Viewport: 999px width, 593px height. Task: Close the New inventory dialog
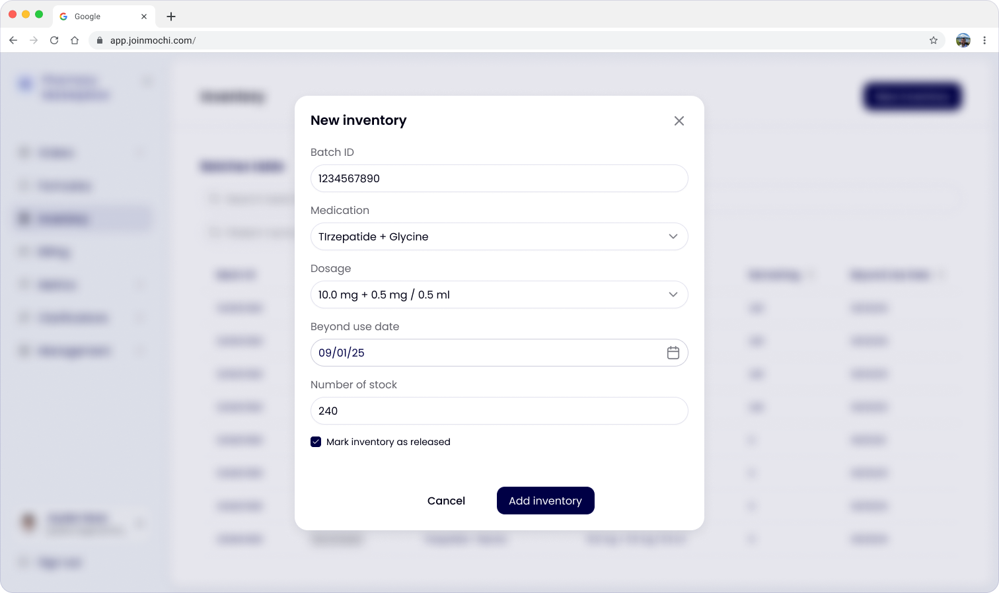click(679, 121)
